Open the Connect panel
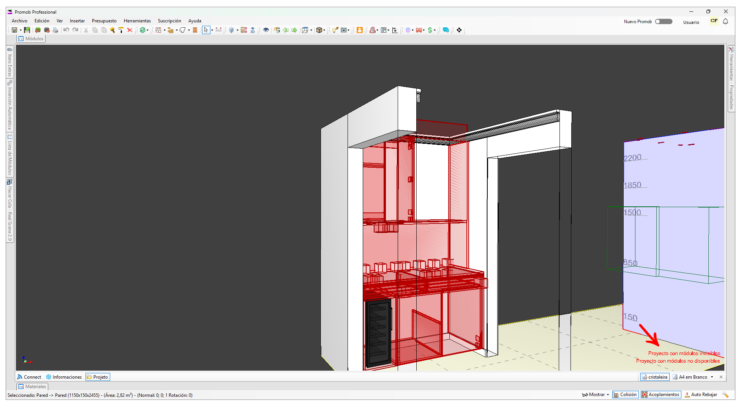 point(29,377)
